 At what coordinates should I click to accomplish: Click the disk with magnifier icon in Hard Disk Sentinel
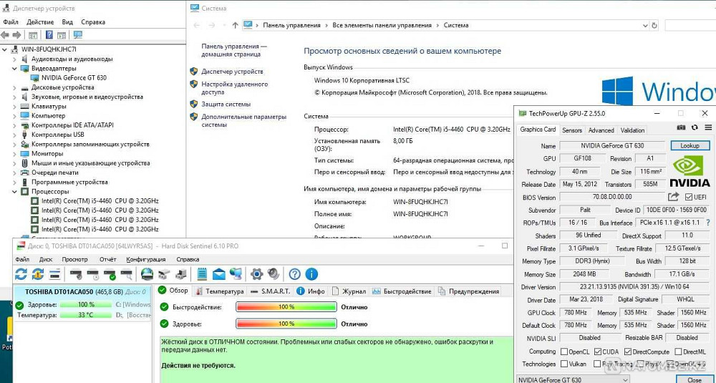tap(127, 274)
